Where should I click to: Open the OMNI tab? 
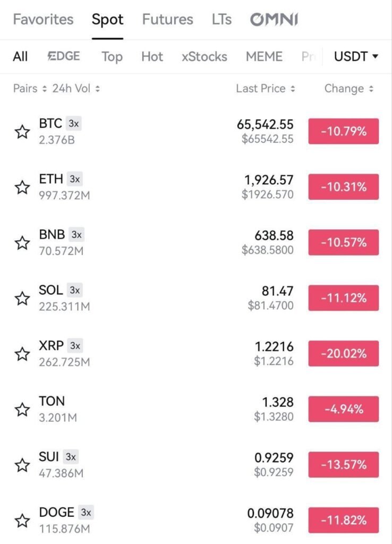pyautogui.click(x=274, y=20)
